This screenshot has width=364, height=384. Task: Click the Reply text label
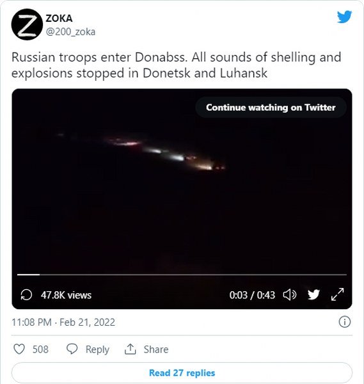point(97,349)
